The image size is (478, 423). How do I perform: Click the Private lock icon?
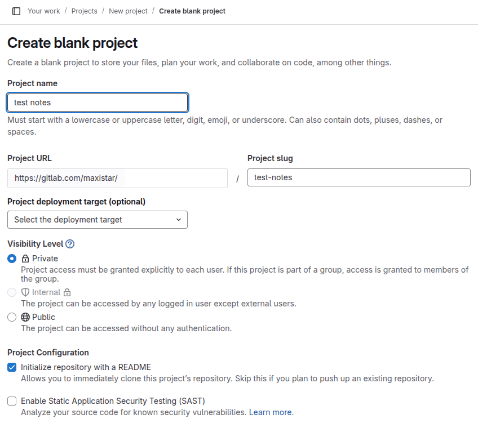pyautogui.click(x=25, y=259)
